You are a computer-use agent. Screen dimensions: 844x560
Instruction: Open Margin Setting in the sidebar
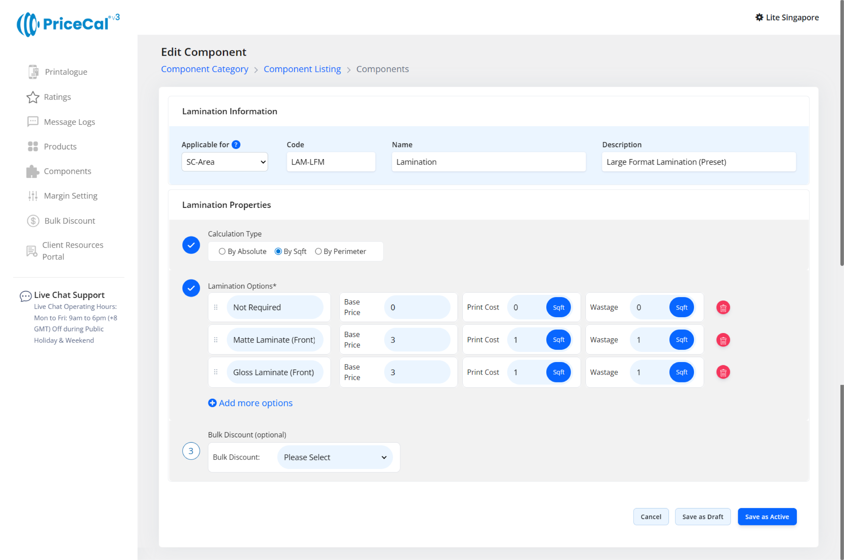pos(71,196)
